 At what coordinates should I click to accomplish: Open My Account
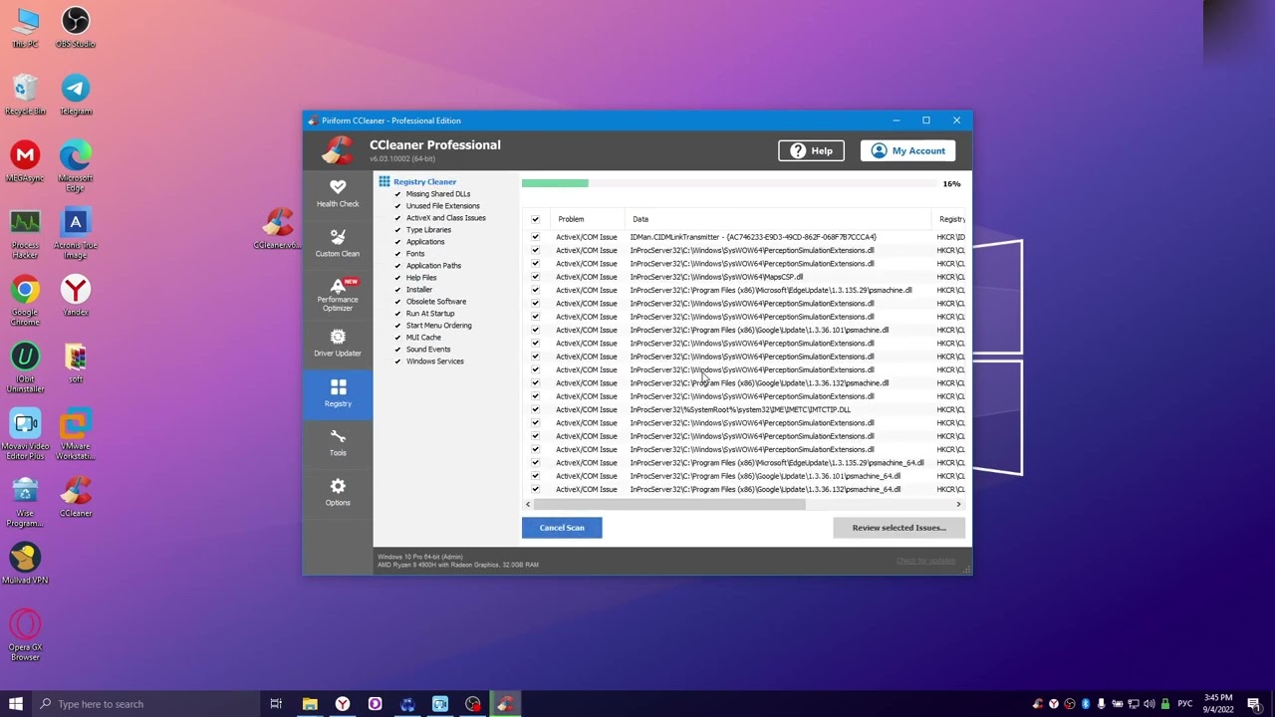[x=908, y=150]
